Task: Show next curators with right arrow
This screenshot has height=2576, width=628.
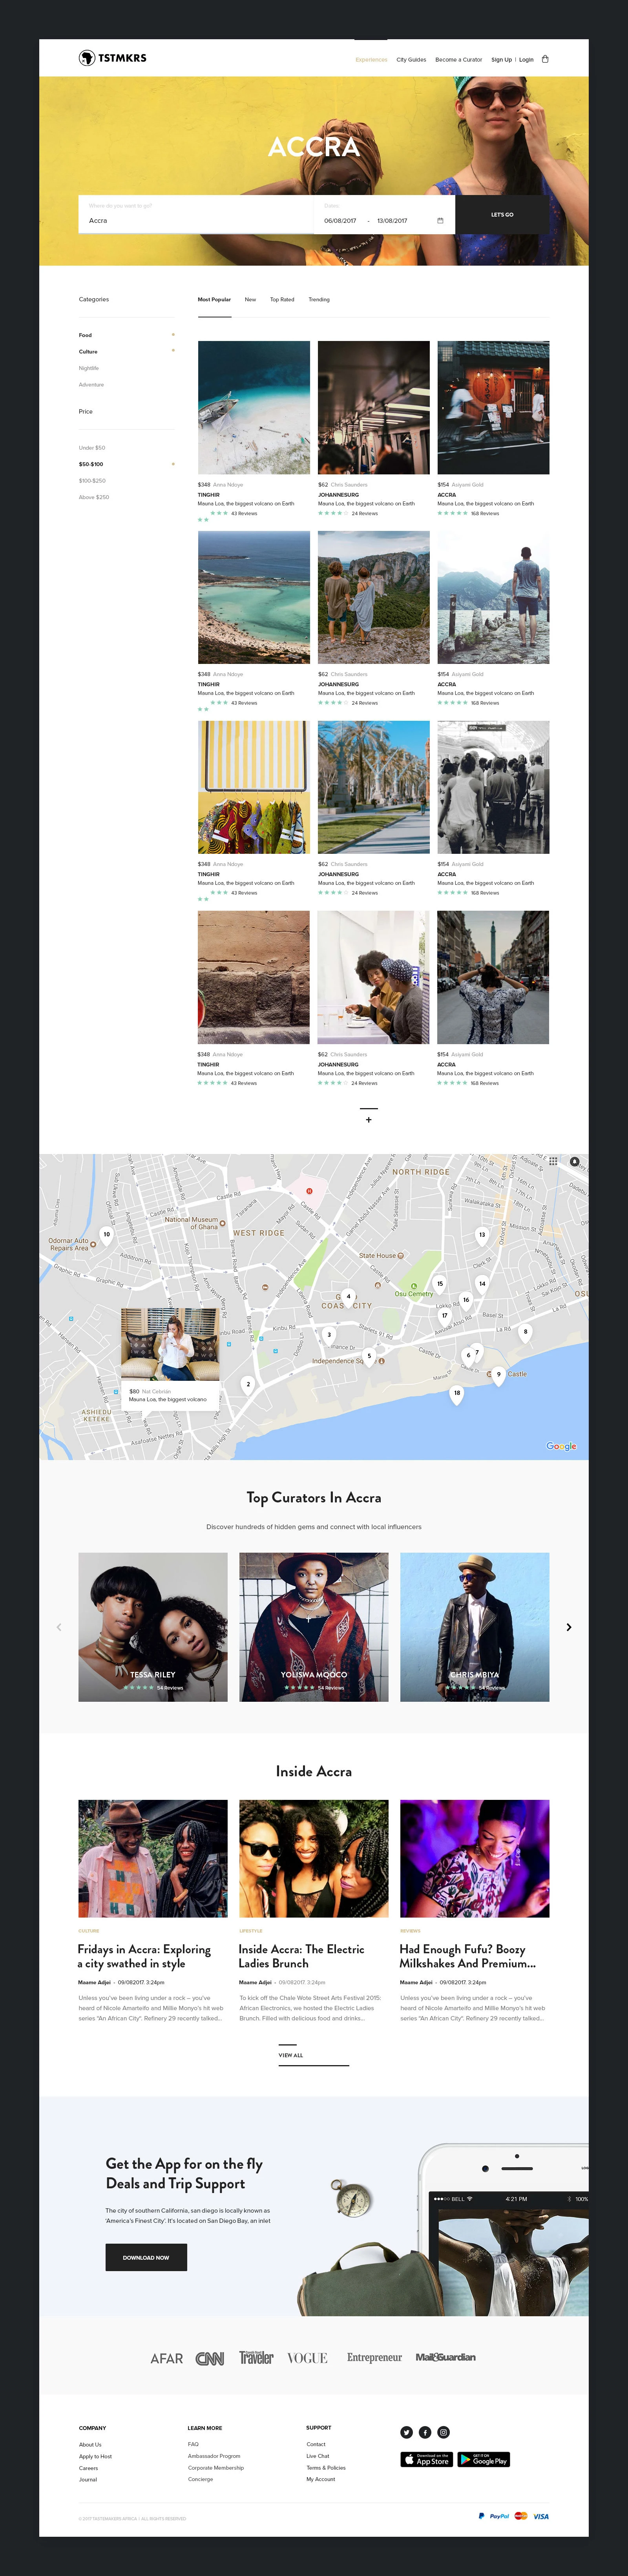Action: tap(569, 1627)
